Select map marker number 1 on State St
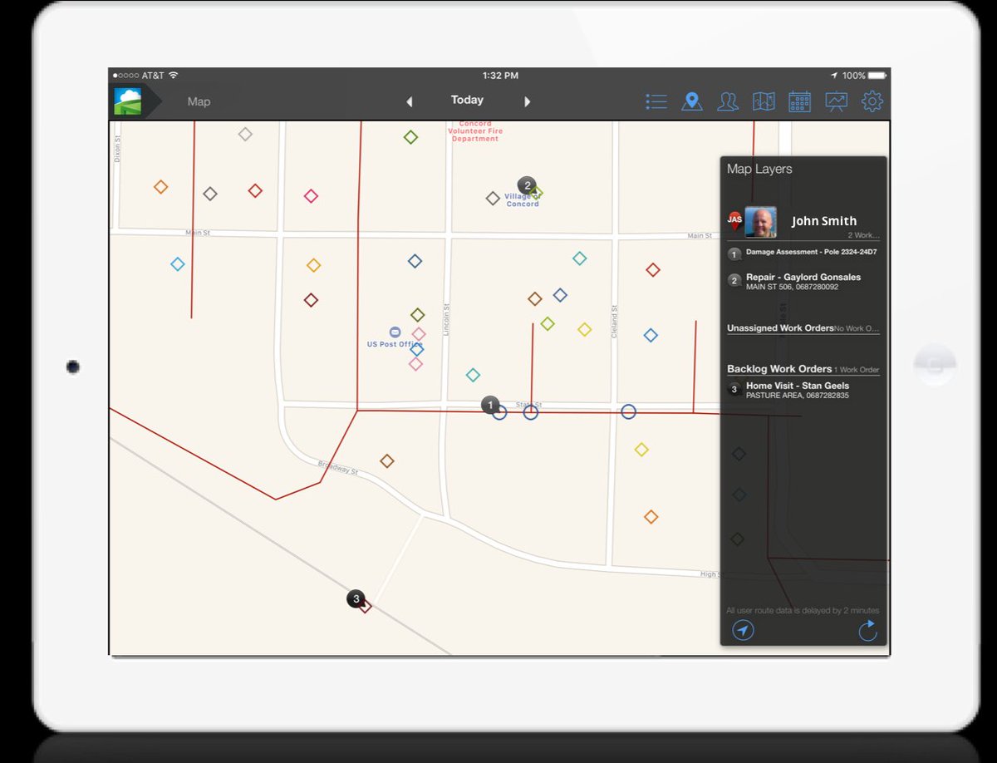 point(490,405)
